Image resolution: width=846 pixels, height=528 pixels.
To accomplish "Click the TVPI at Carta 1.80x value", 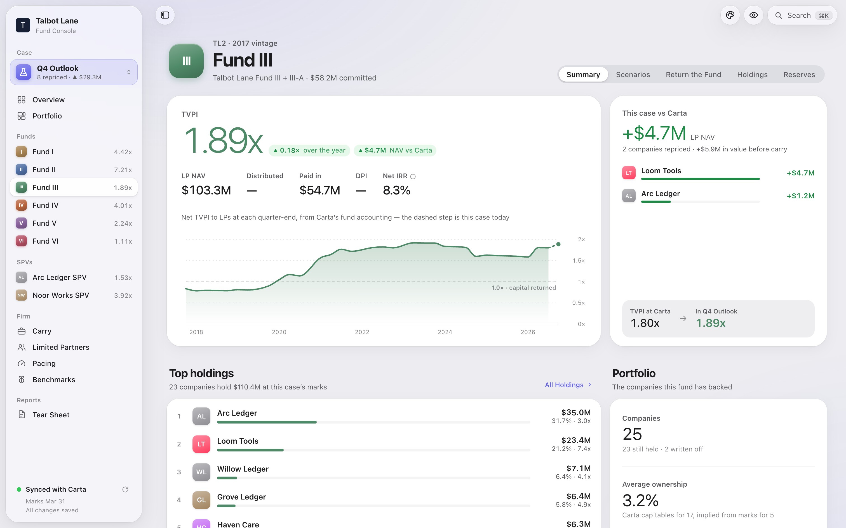I will pos(645,323).
